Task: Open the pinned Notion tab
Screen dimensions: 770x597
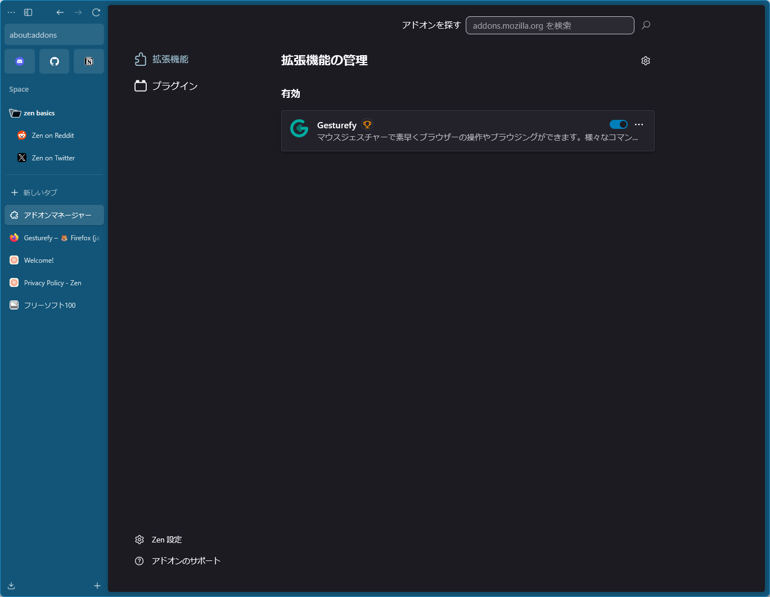Action: point(89,61)
